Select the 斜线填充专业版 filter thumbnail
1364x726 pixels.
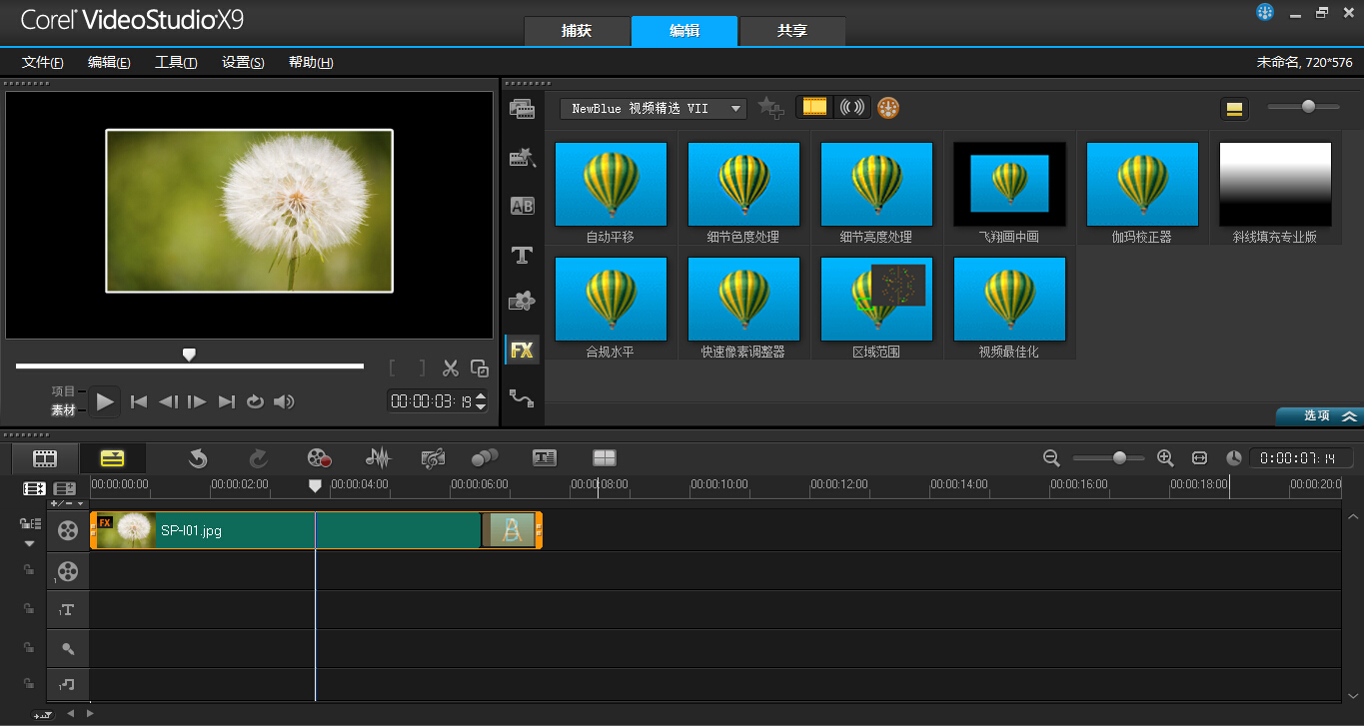point(1275,185)
